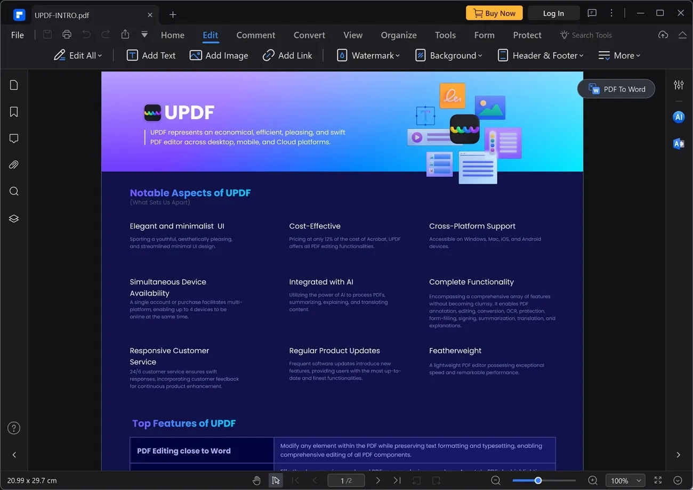Select the hand pan tool

point(256,480)
